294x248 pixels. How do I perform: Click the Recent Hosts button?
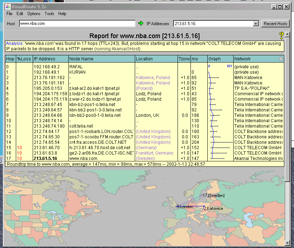click(x=275, y=24)
